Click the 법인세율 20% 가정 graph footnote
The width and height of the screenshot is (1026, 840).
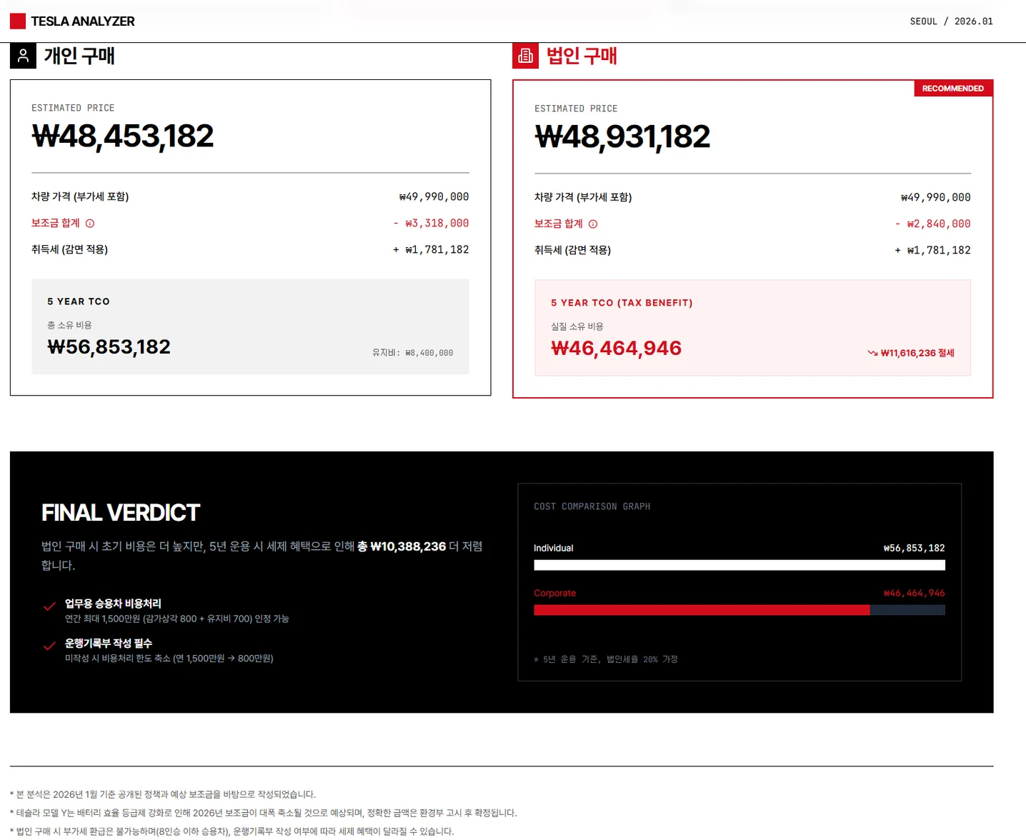[606, 659]
